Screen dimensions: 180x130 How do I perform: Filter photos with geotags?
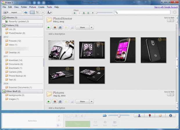pyautogui.click(x=93, y=13)
